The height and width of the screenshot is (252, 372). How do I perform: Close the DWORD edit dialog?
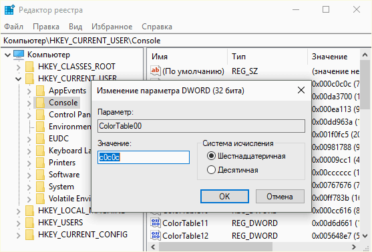coord(301,90)
